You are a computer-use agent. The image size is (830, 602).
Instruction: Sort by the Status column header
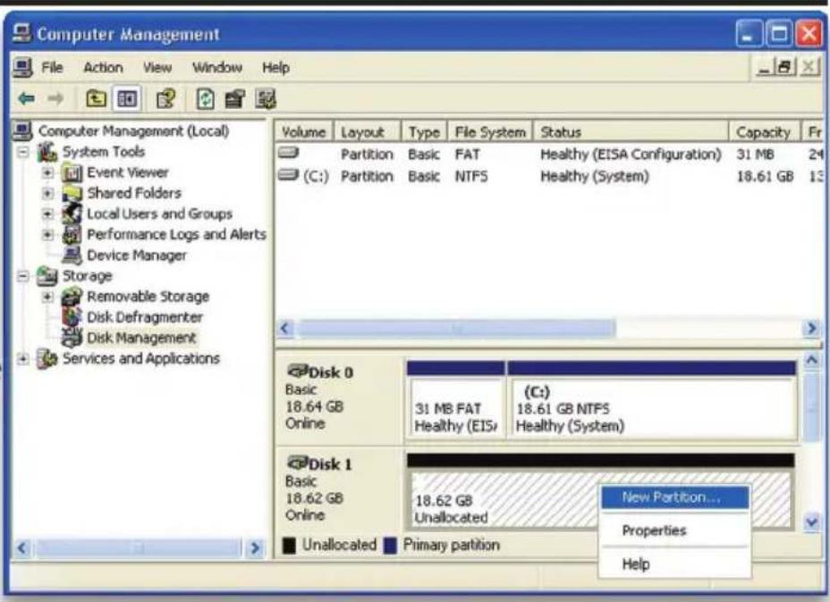coord(631,131)
